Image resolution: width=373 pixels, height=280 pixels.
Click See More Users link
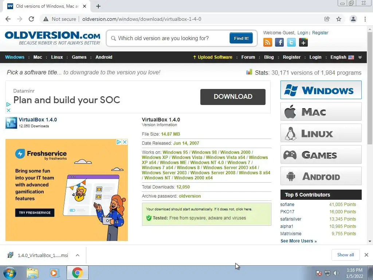coord(299,241)
